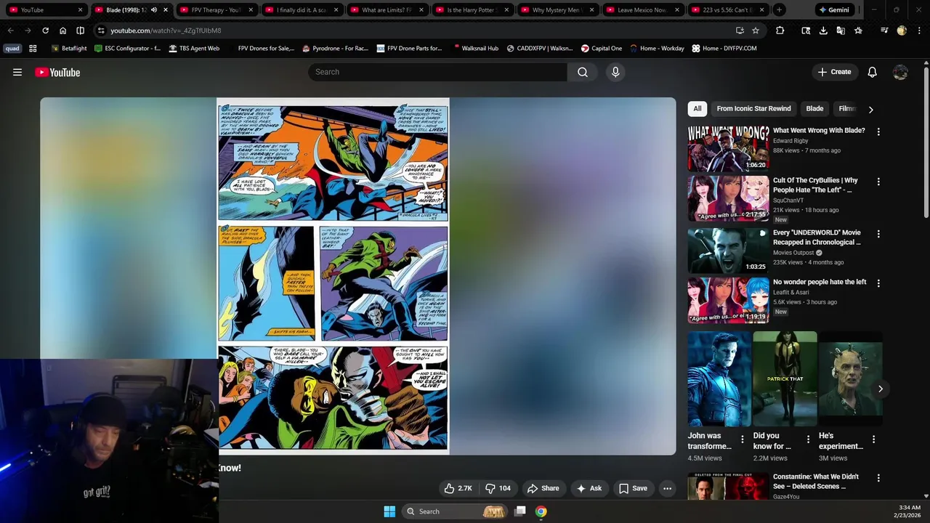Open Every UNDERWORLD Movie thumbnail
This screenshot has height=523, width=930.
[x=728, y=251]
